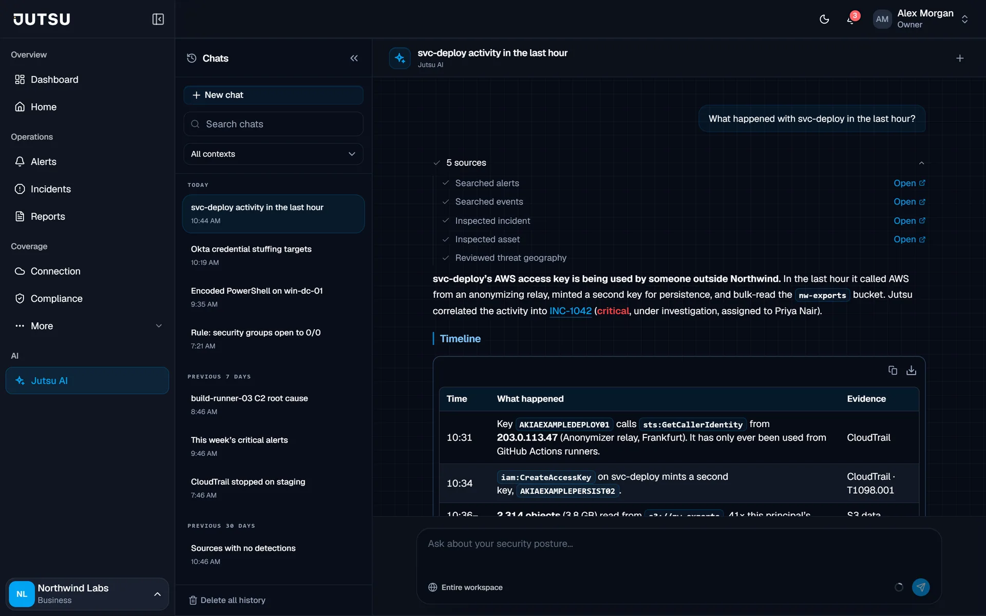986x616 pixels.
Task: Select Jutsu AI in sidebar
Action: pyautogui.click(x=87, y=380)
